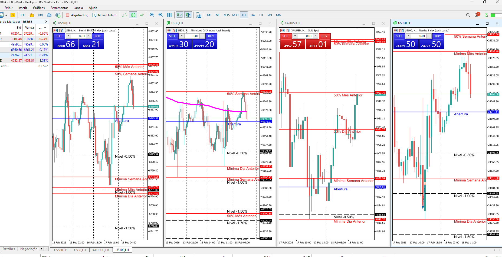Switch to the XAUUSD,H1 chart tab
Image resolution: width=502 pixels, height=257 pixels.
point(100,250)
